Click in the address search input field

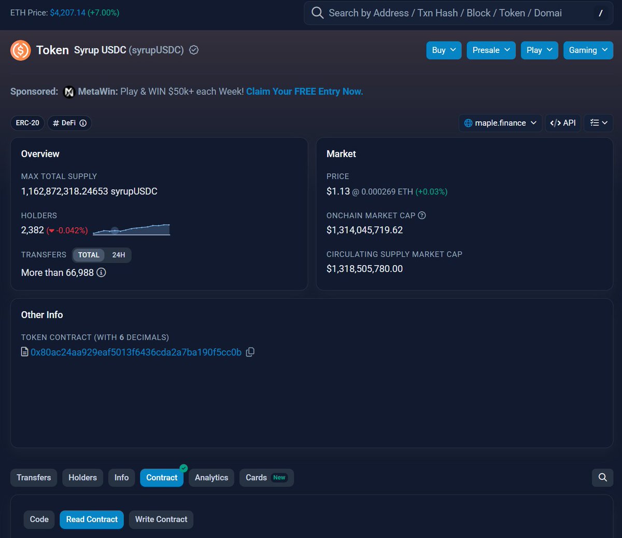(x=459, y=13)
